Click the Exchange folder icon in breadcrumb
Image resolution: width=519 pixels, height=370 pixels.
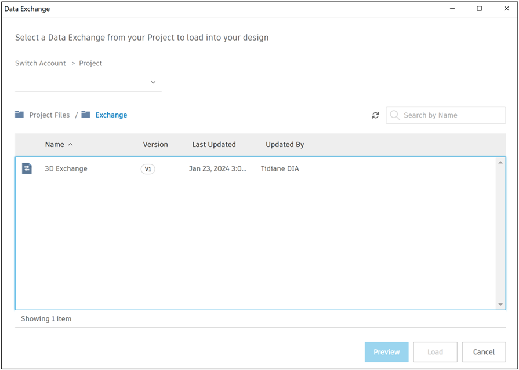(86, 115)
